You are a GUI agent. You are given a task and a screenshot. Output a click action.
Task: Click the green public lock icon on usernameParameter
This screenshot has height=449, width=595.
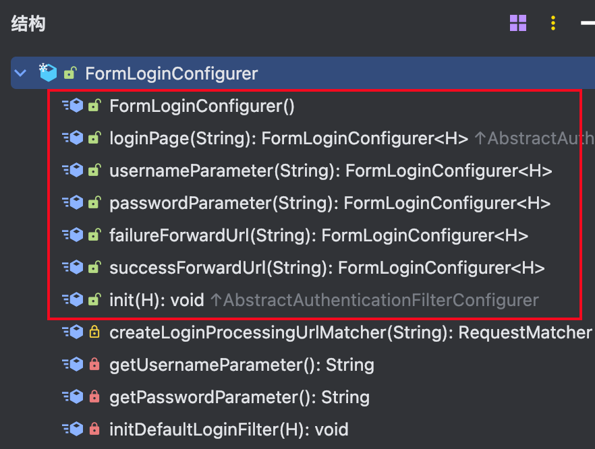tap(94, 170)
